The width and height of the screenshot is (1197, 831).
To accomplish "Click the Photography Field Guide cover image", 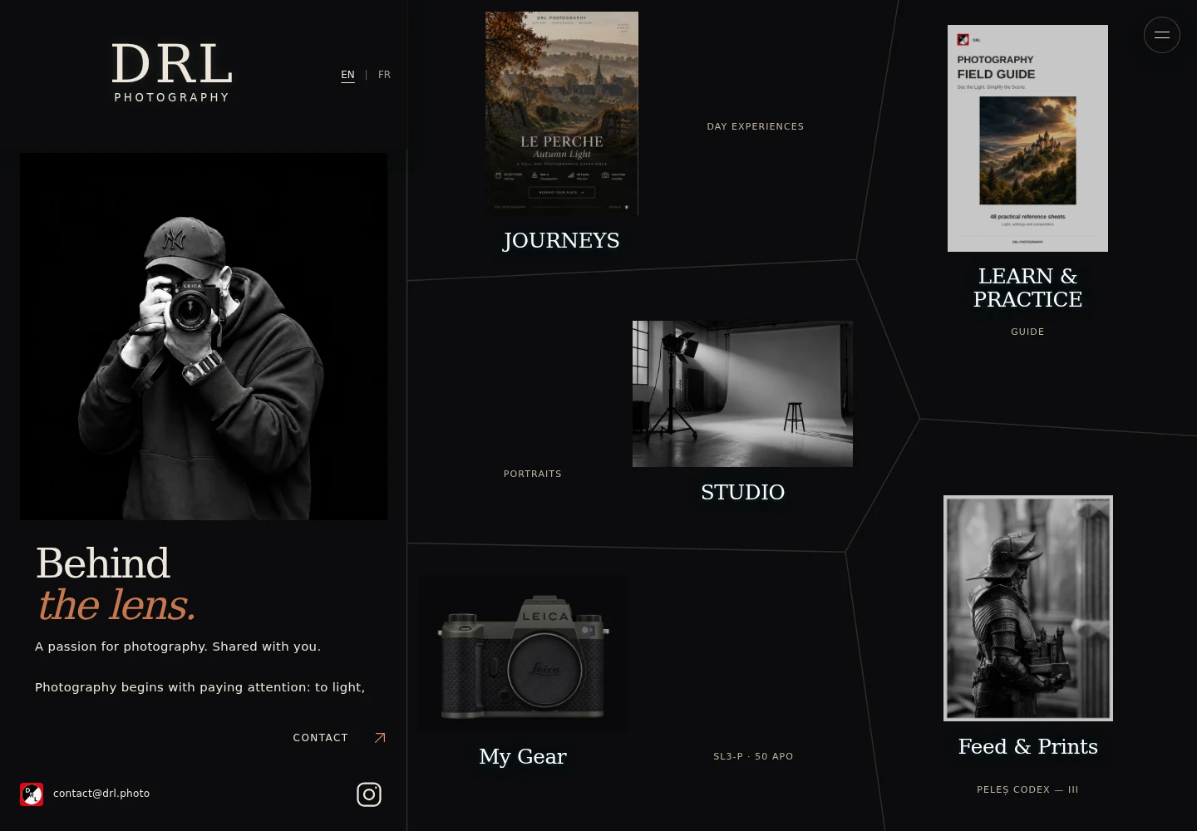I will click(1027, 138).
